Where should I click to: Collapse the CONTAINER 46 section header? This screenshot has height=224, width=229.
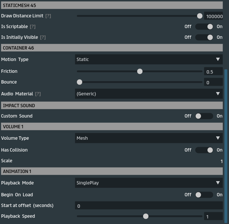pos(112,48)
